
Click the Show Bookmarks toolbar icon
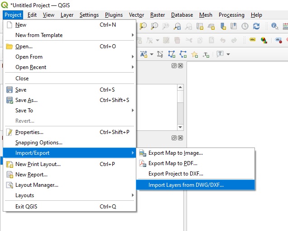coord(234,27)
